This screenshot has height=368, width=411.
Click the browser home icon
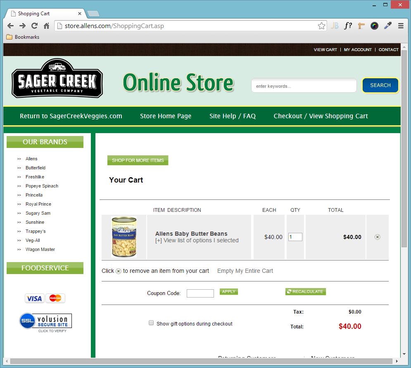click(46, 26)
